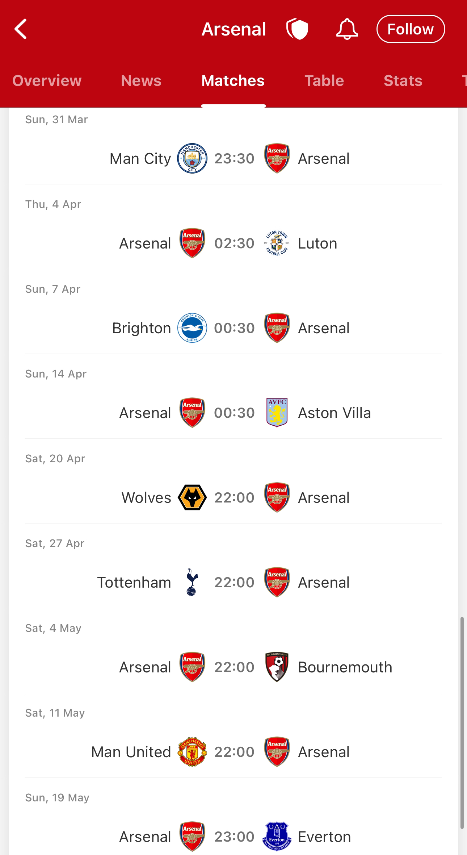This screenshot has height=855, width=467.
Task: Open the shield badge icon beside Arsenal
Action: (x=297, y=29)
